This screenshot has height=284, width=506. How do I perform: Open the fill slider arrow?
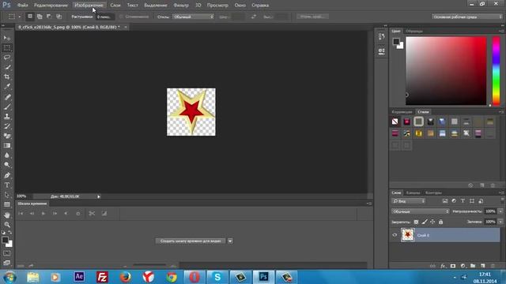coord(500,222)
